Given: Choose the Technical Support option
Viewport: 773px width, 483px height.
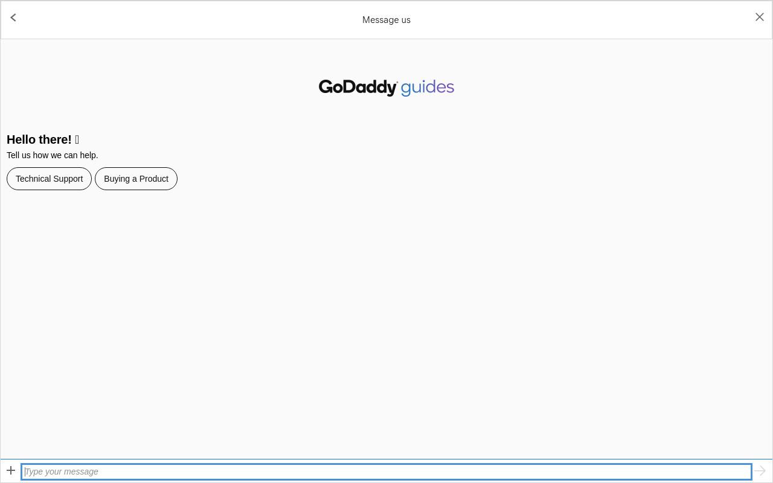Looking at the screenshot, I should 49,179.
